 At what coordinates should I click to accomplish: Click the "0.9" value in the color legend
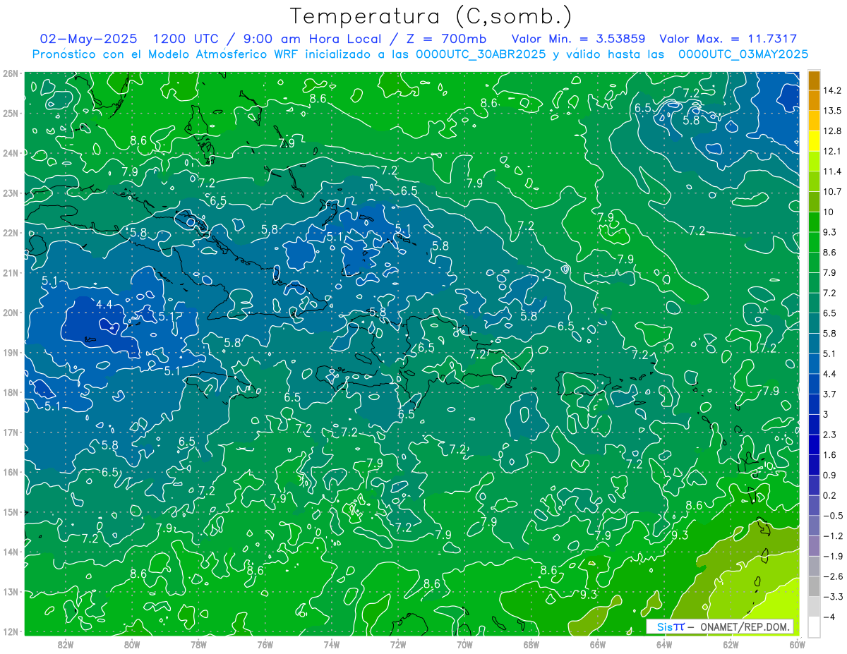coord(830,475)
